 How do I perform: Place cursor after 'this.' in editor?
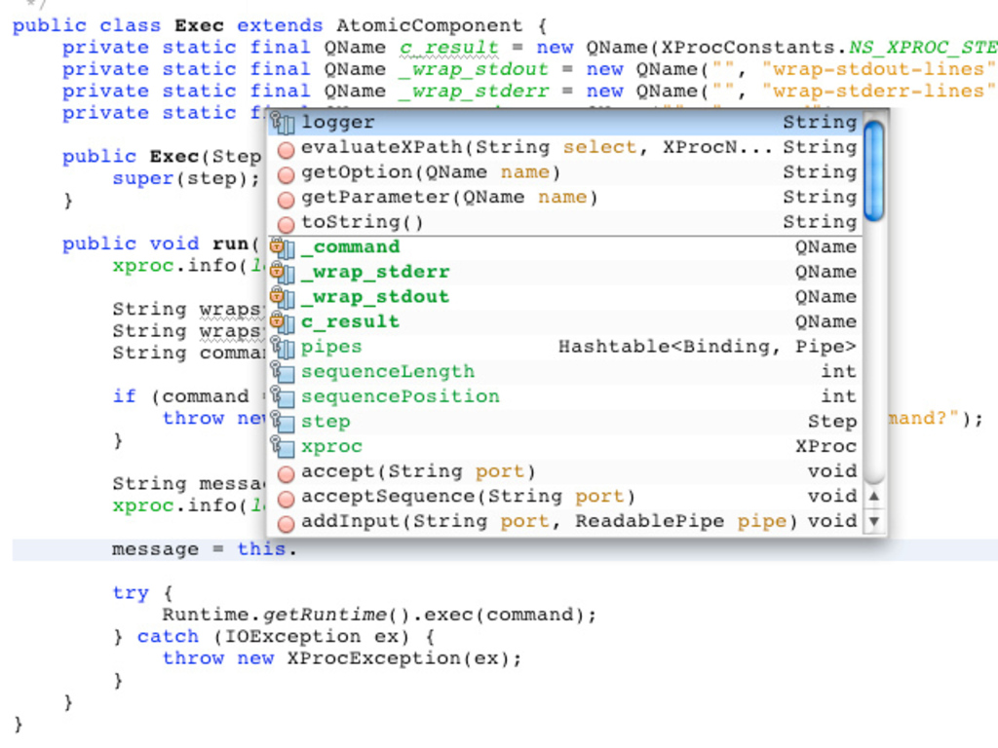[298, 549]
